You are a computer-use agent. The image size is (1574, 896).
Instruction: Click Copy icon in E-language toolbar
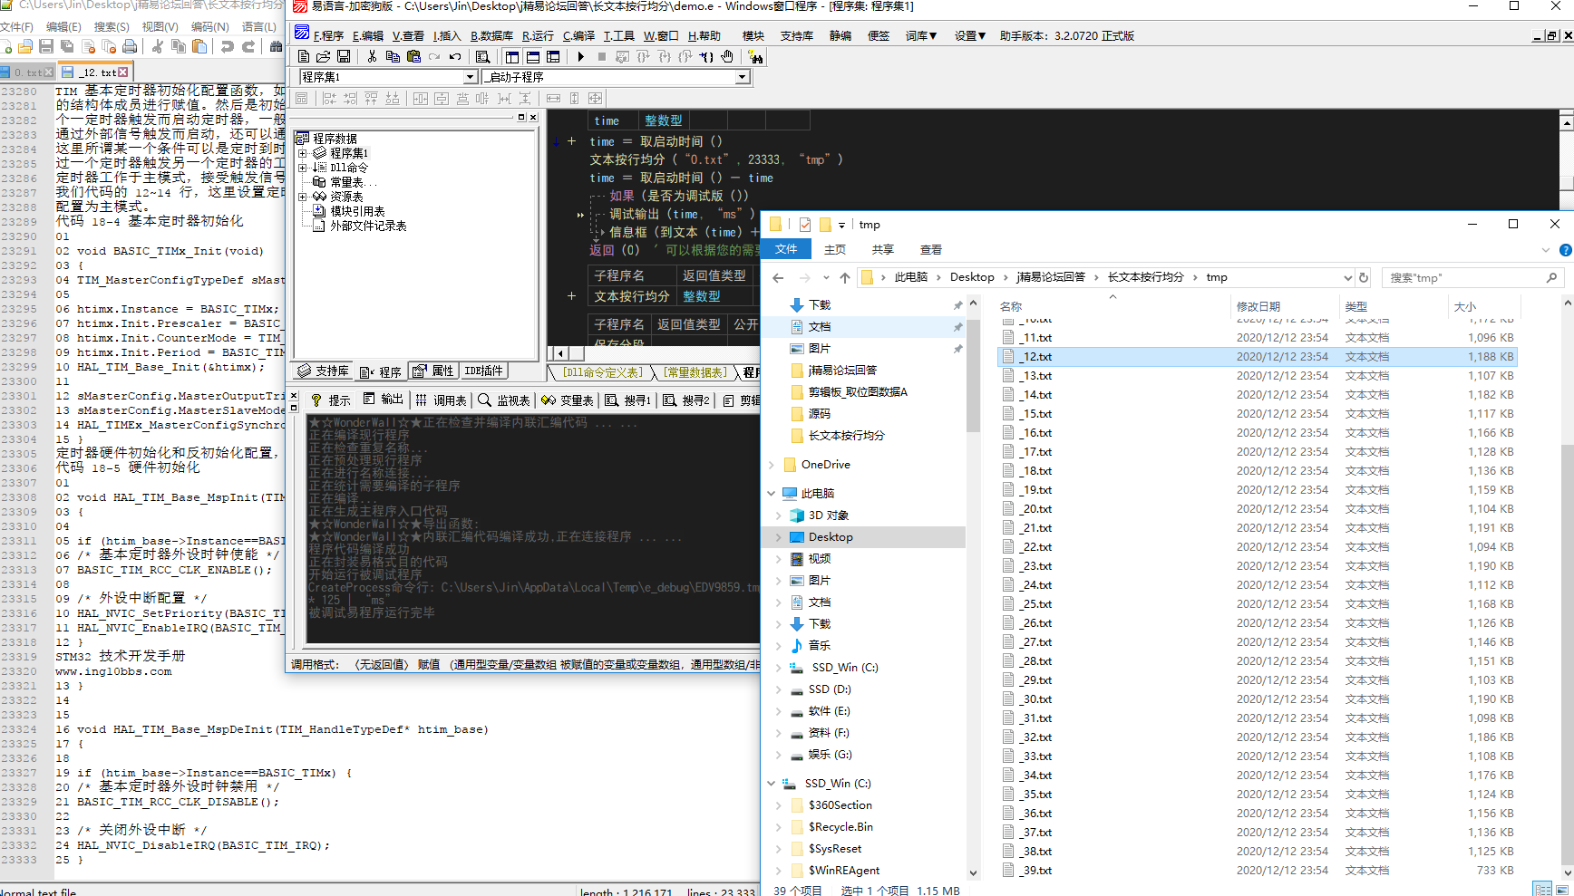[x=393, y=56]
